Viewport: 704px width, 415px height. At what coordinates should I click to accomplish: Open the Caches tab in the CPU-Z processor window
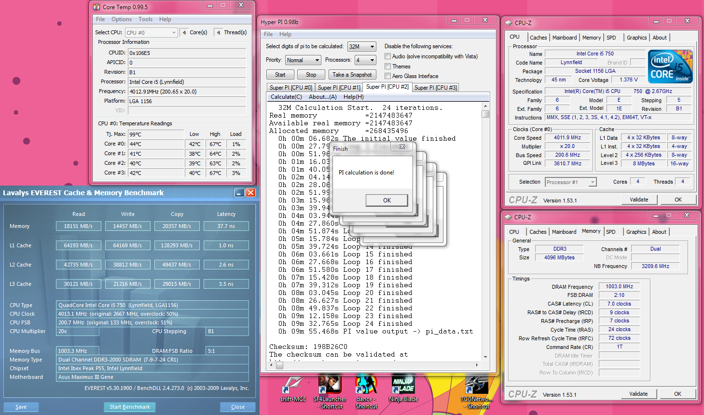538,38
